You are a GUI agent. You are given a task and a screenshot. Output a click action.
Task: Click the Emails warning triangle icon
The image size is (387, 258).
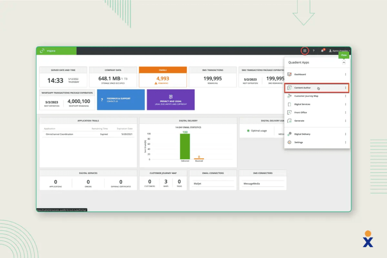[x=156, y=83]
